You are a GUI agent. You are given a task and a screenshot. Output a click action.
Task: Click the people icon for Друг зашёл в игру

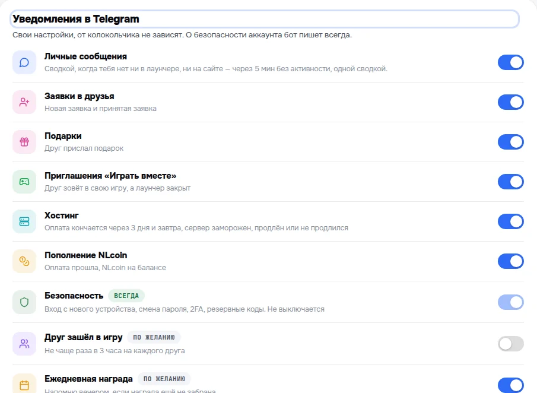point(24,344)
